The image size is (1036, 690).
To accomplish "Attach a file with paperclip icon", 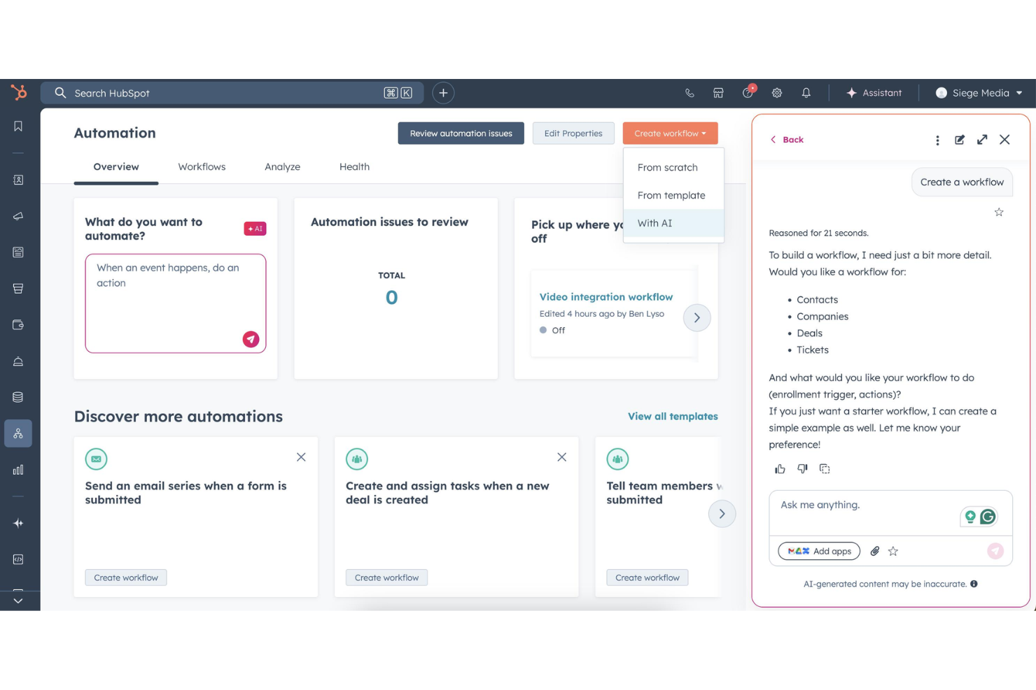I will [875, 552].
